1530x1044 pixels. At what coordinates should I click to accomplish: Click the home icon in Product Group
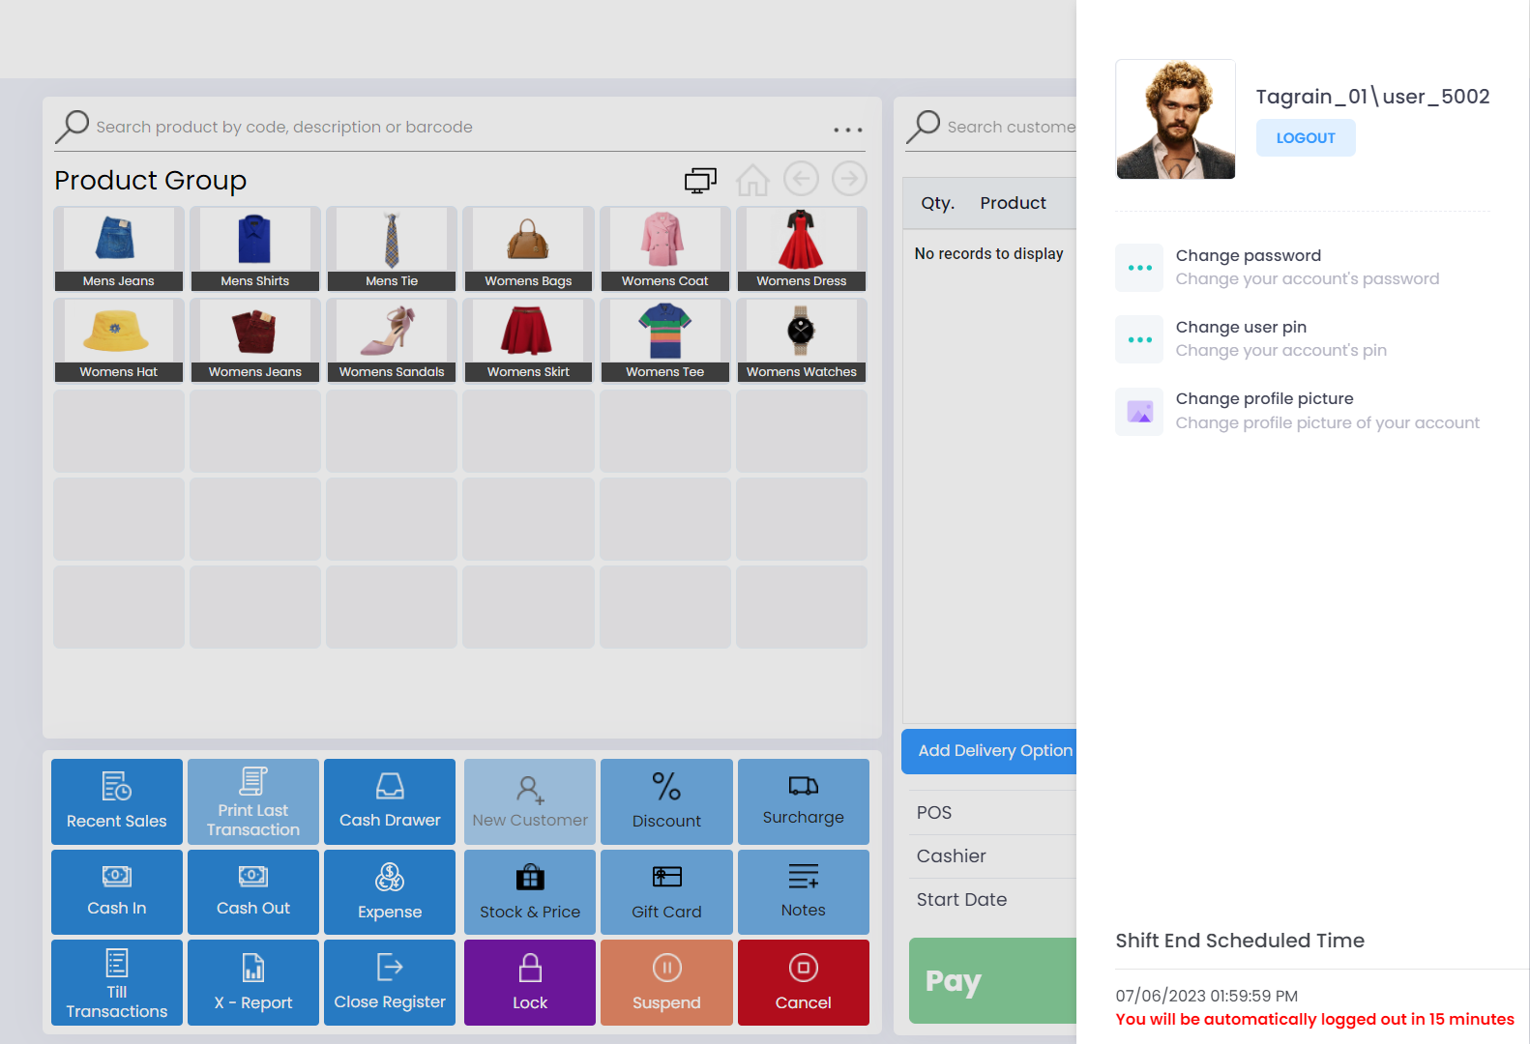coord(752,180)
